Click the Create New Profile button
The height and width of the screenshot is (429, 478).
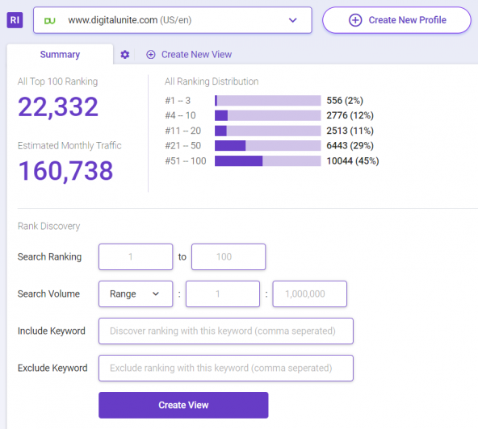coord(396,20)
